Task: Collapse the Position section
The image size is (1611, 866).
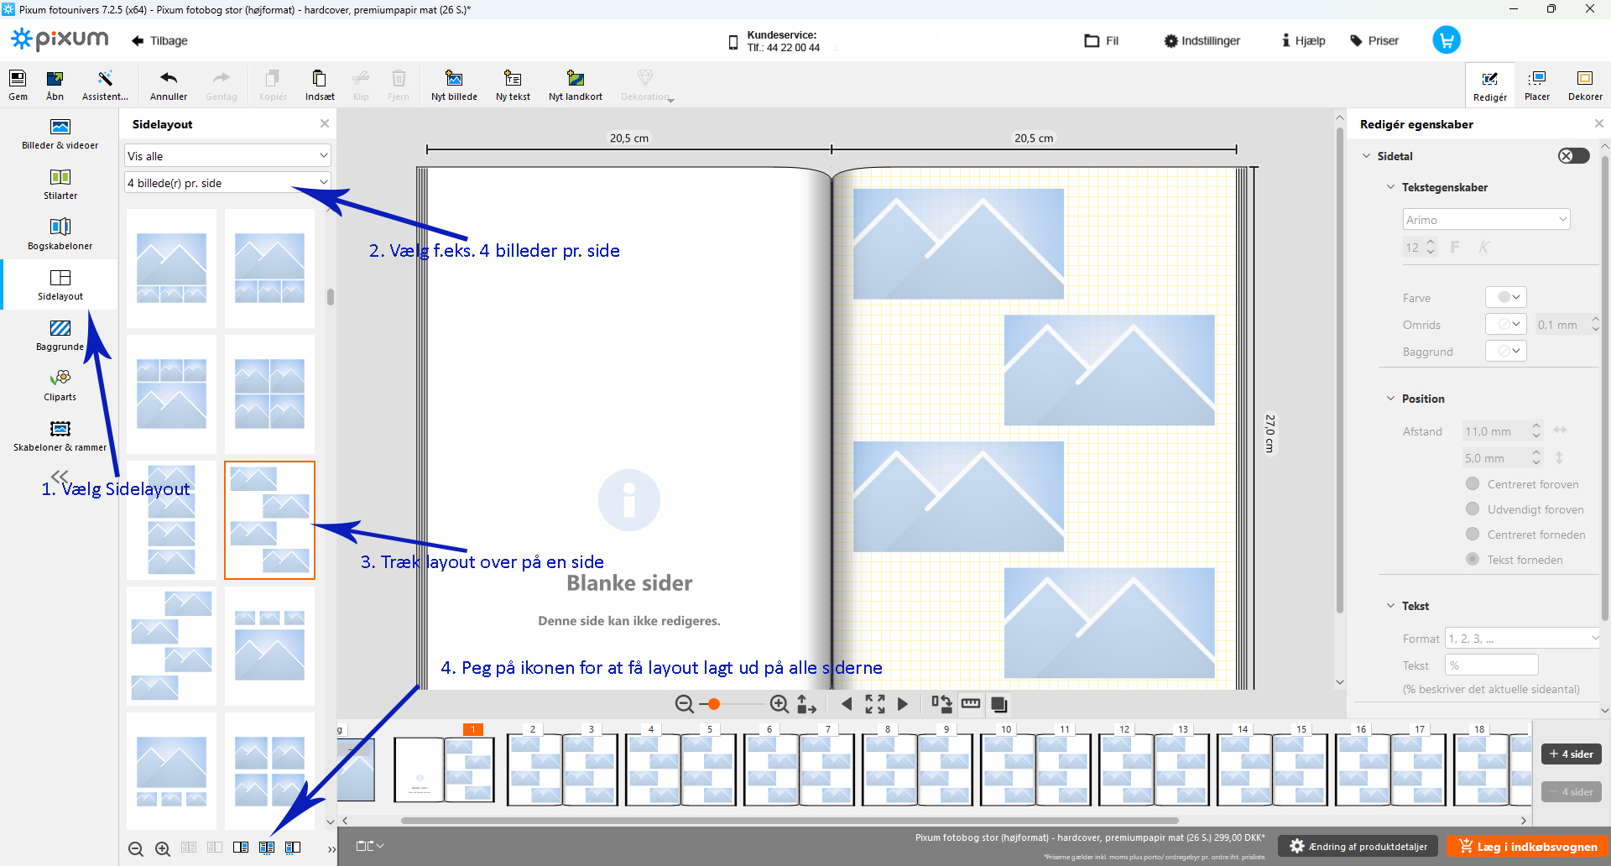Action: tap(1390, 399)
